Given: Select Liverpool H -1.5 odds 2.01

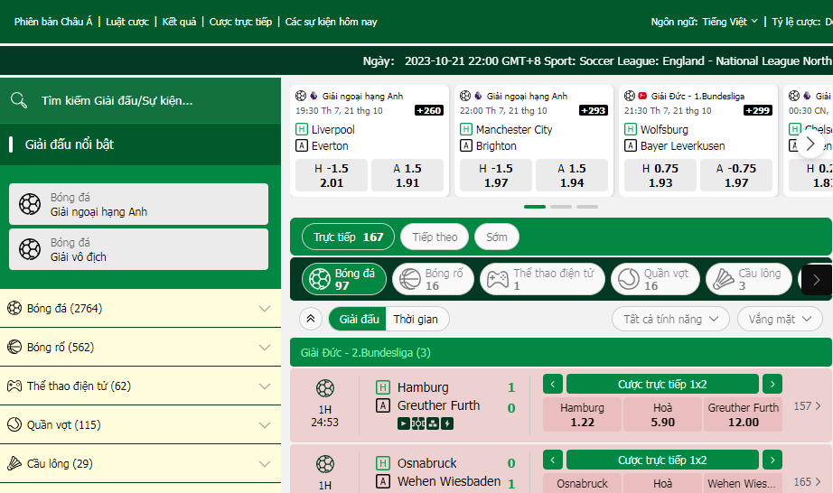Looking at the screenshot, I should 332,175.
